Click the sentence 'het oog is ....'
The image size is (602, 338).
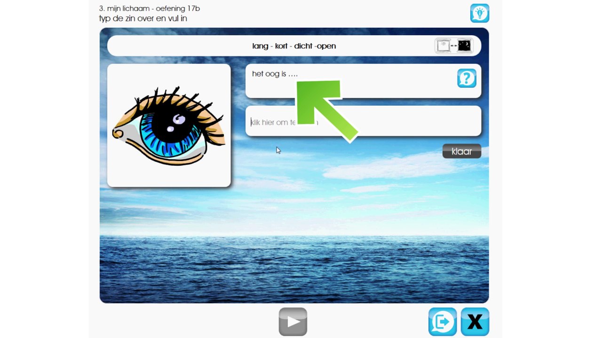coord(275,74)
